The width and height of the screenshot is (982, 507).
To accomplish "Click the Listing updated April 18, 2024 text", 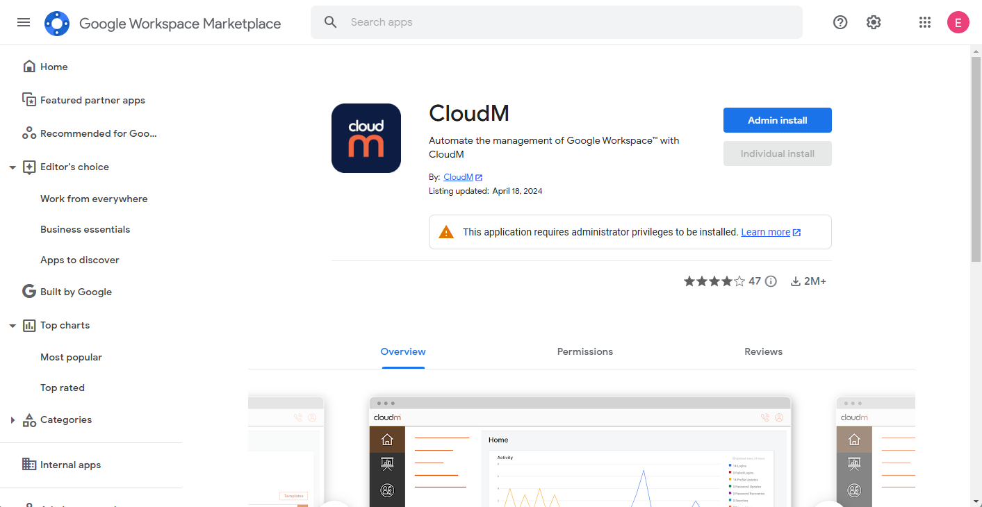I will click(486, 191).
